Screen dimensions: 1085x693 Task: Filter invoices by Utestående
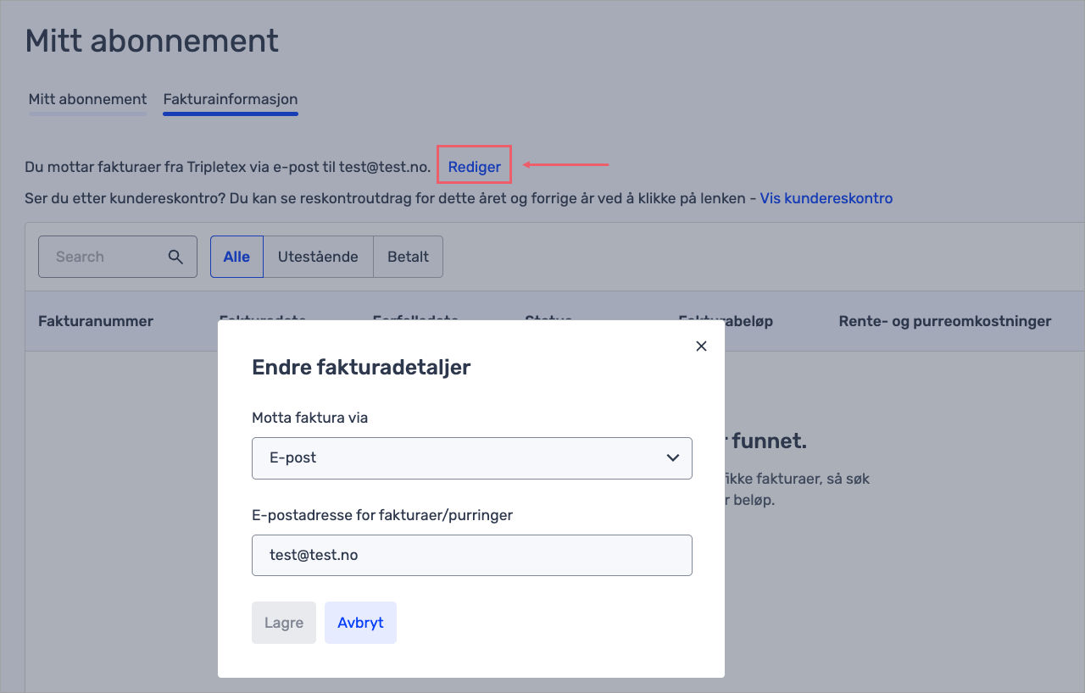click(x=318, y=257)
